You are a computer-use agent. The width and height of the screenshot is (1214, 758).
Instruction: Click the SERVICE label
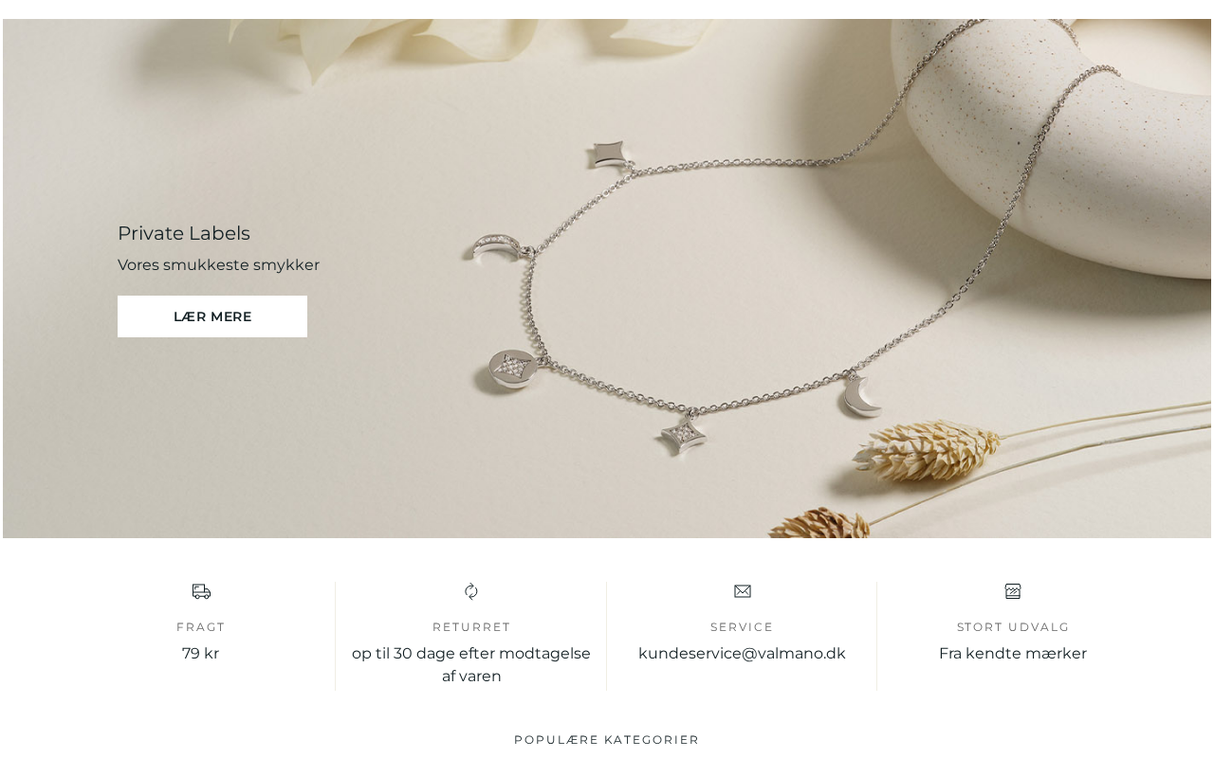(742, 627)
